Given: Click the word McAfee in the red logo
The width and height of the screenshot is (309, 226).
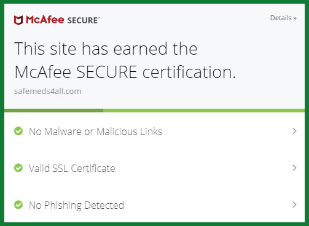Looking at the screenshot, I should pos(45,20).
